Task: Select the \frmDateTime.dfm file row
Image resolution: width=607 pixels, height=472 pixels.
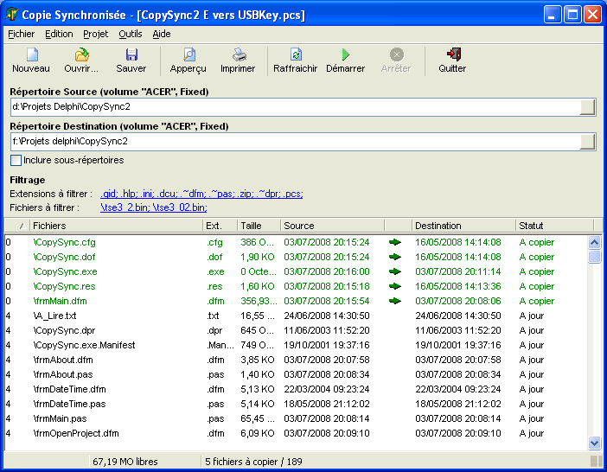Action: pyautogui.click(x=296, y=389)
